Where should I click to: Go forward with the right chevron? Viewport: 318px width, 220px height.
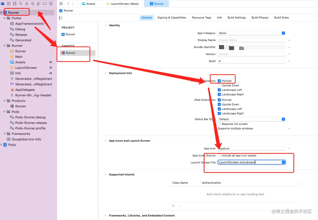[x=73, y=4]
